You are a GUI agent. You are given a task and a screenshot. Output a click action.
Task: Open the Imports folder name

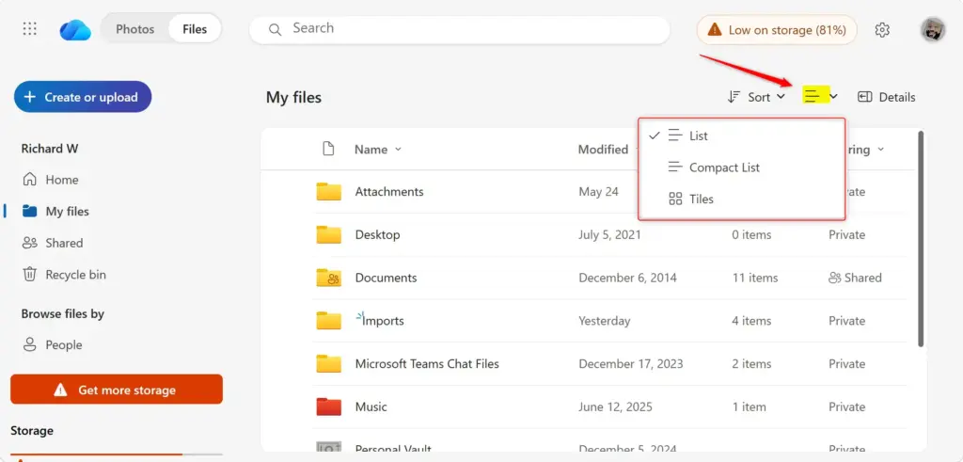tap(384, 321)
